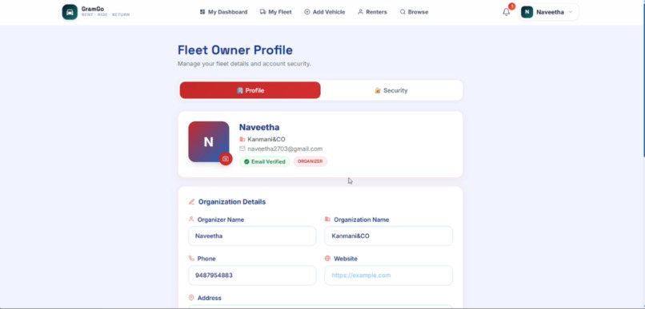Click the pencil icon beside Organization Details

coord(192,202)
